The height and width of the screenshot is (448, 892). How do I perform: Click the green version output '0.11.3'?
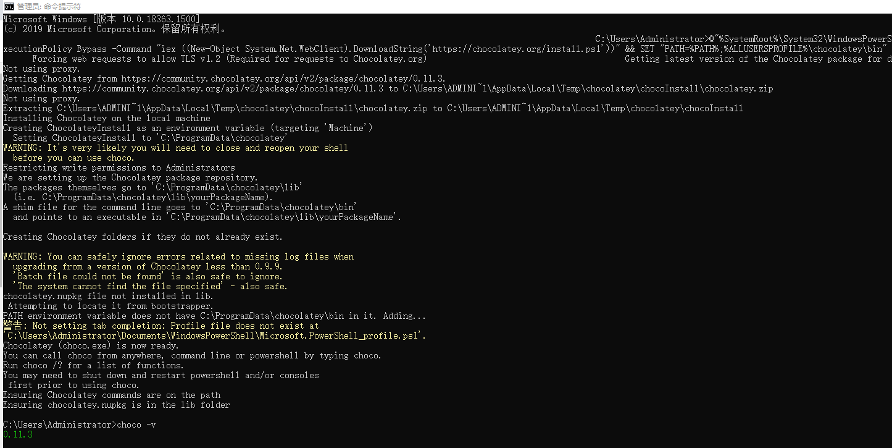[x=17, y=434]
